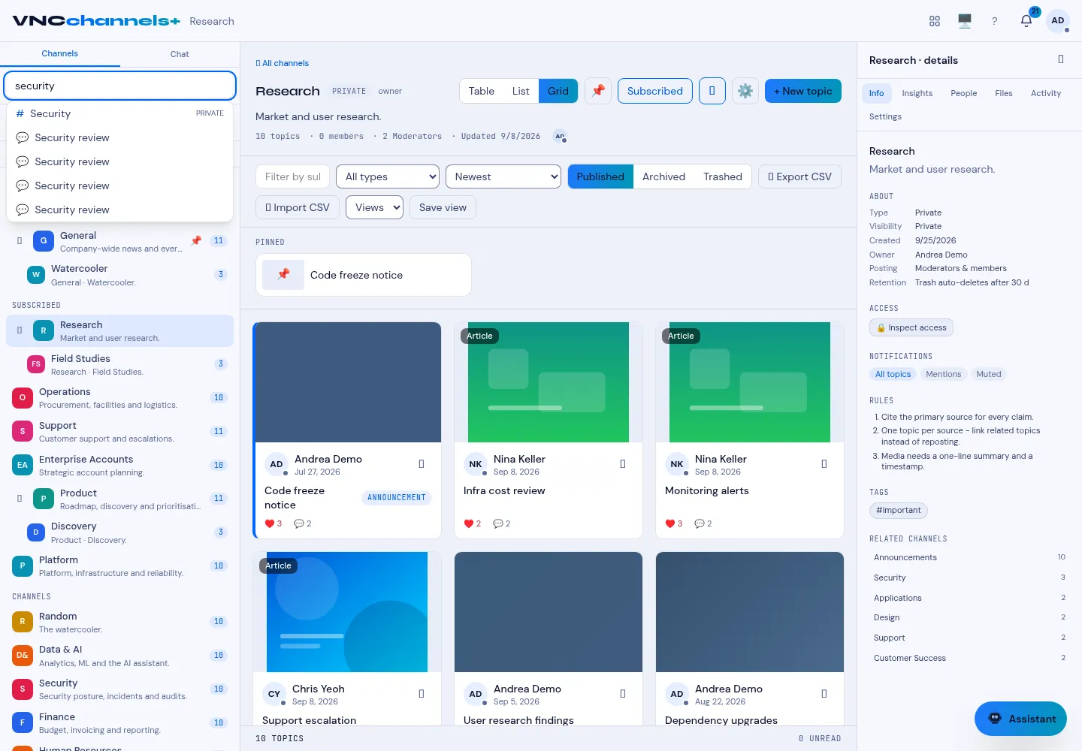Open comments on Monitoring alerts card

pyautogui.click(x=703, y=523)
